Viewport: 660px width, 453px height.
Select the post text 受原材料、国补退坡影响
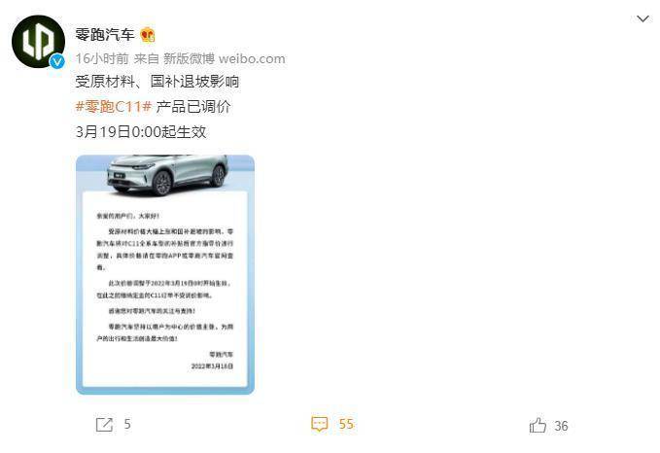point(157,82)
